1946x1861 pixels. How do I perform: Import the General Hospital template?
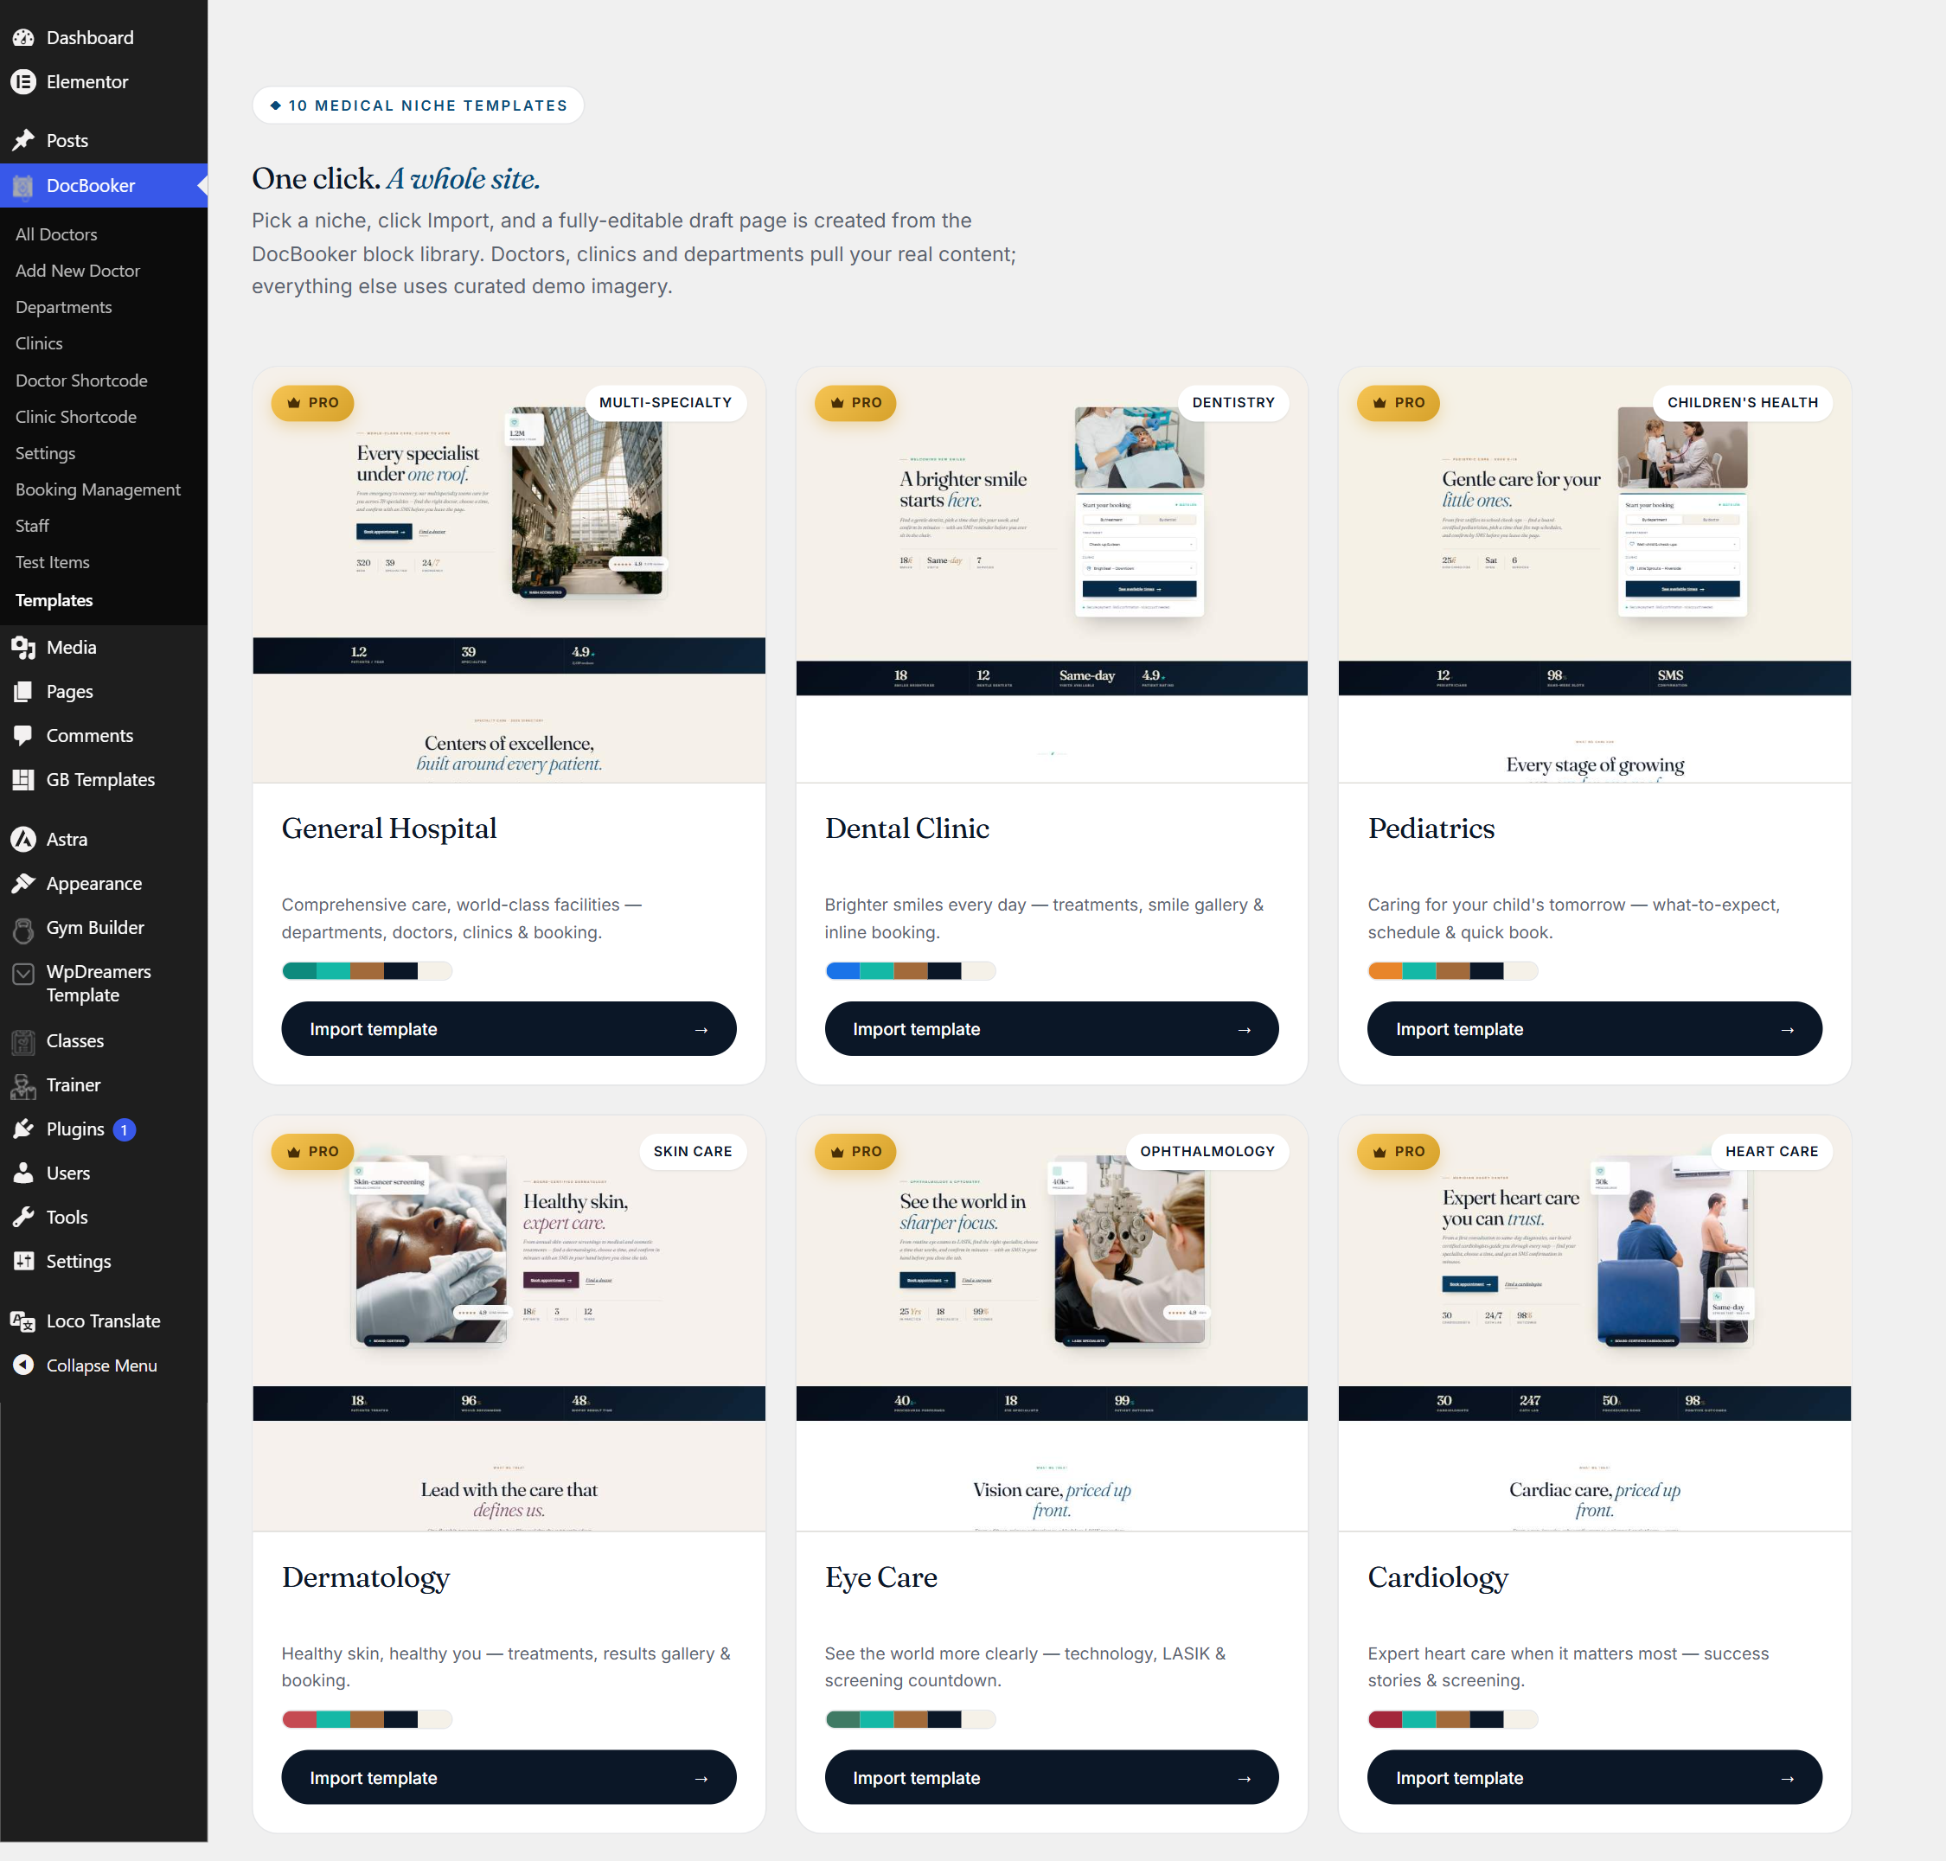coord(509,1029)
